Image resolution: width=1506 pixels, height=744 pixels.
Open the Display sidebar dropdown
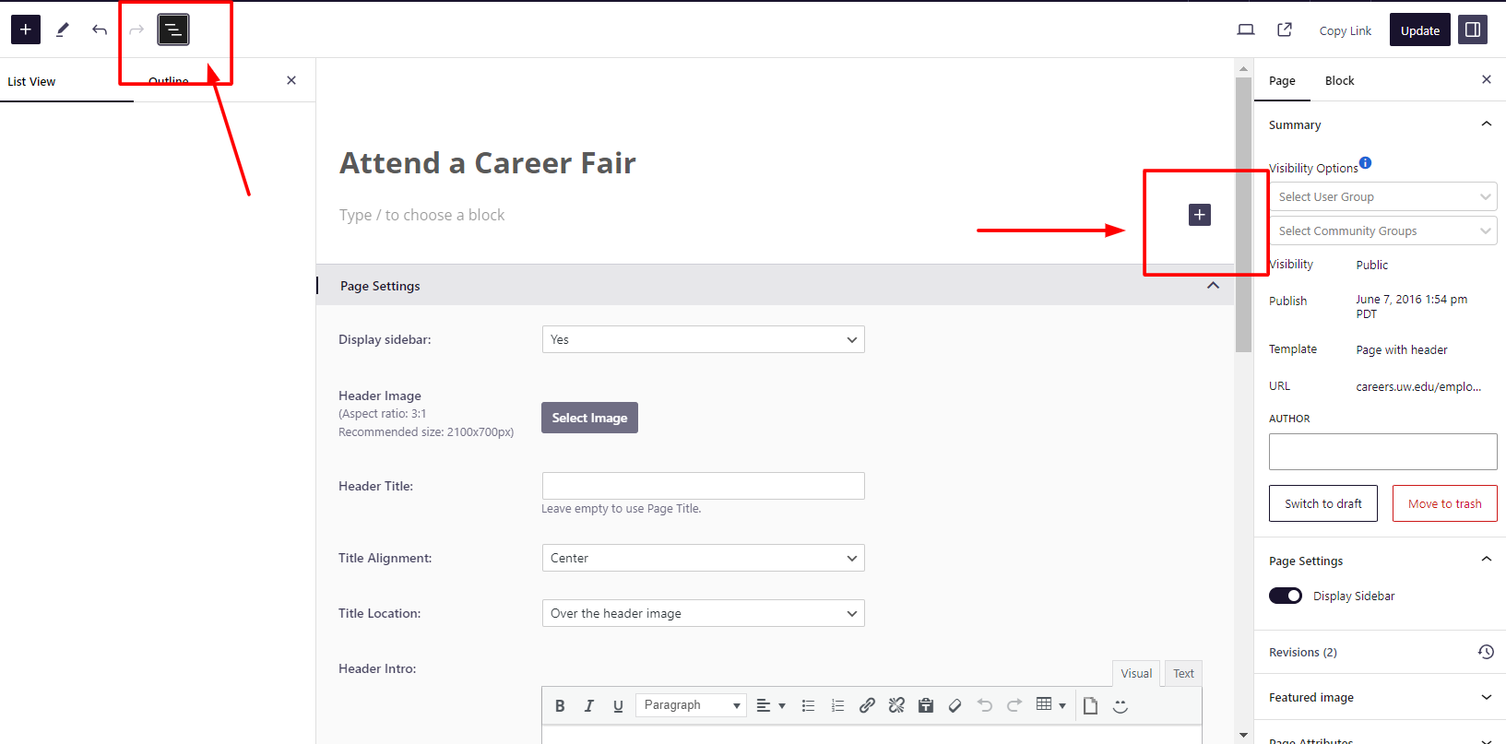pos(703,339)
